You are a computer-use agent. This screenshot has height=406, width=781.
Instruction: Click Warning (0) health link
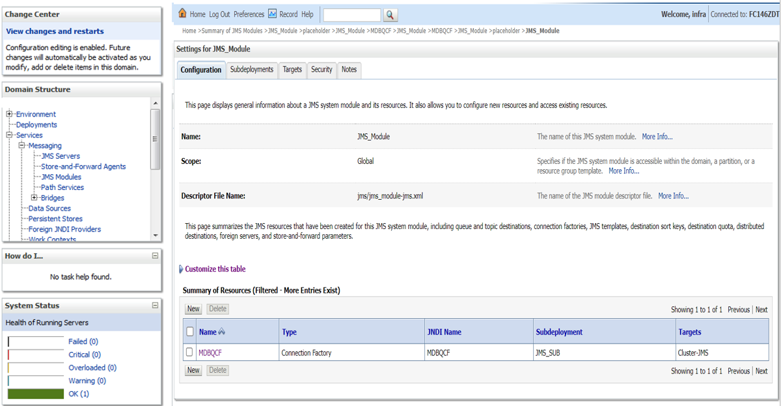tap(87, 381)
